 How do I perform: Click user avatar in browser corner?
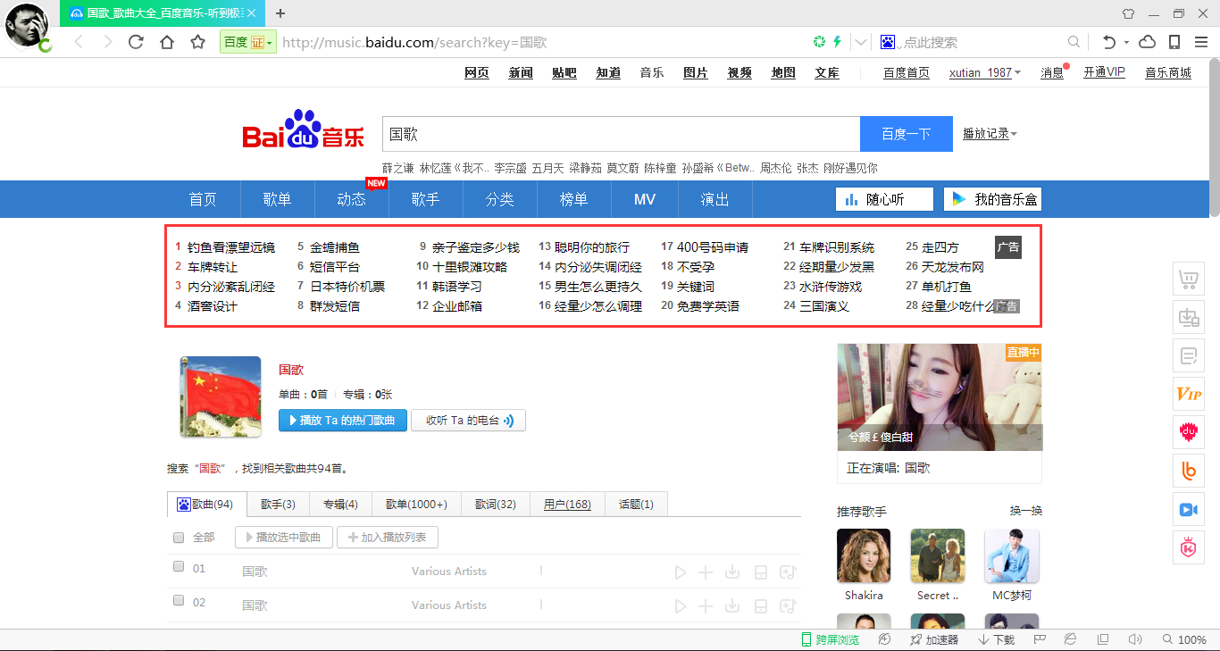click(x=28, y=26)
